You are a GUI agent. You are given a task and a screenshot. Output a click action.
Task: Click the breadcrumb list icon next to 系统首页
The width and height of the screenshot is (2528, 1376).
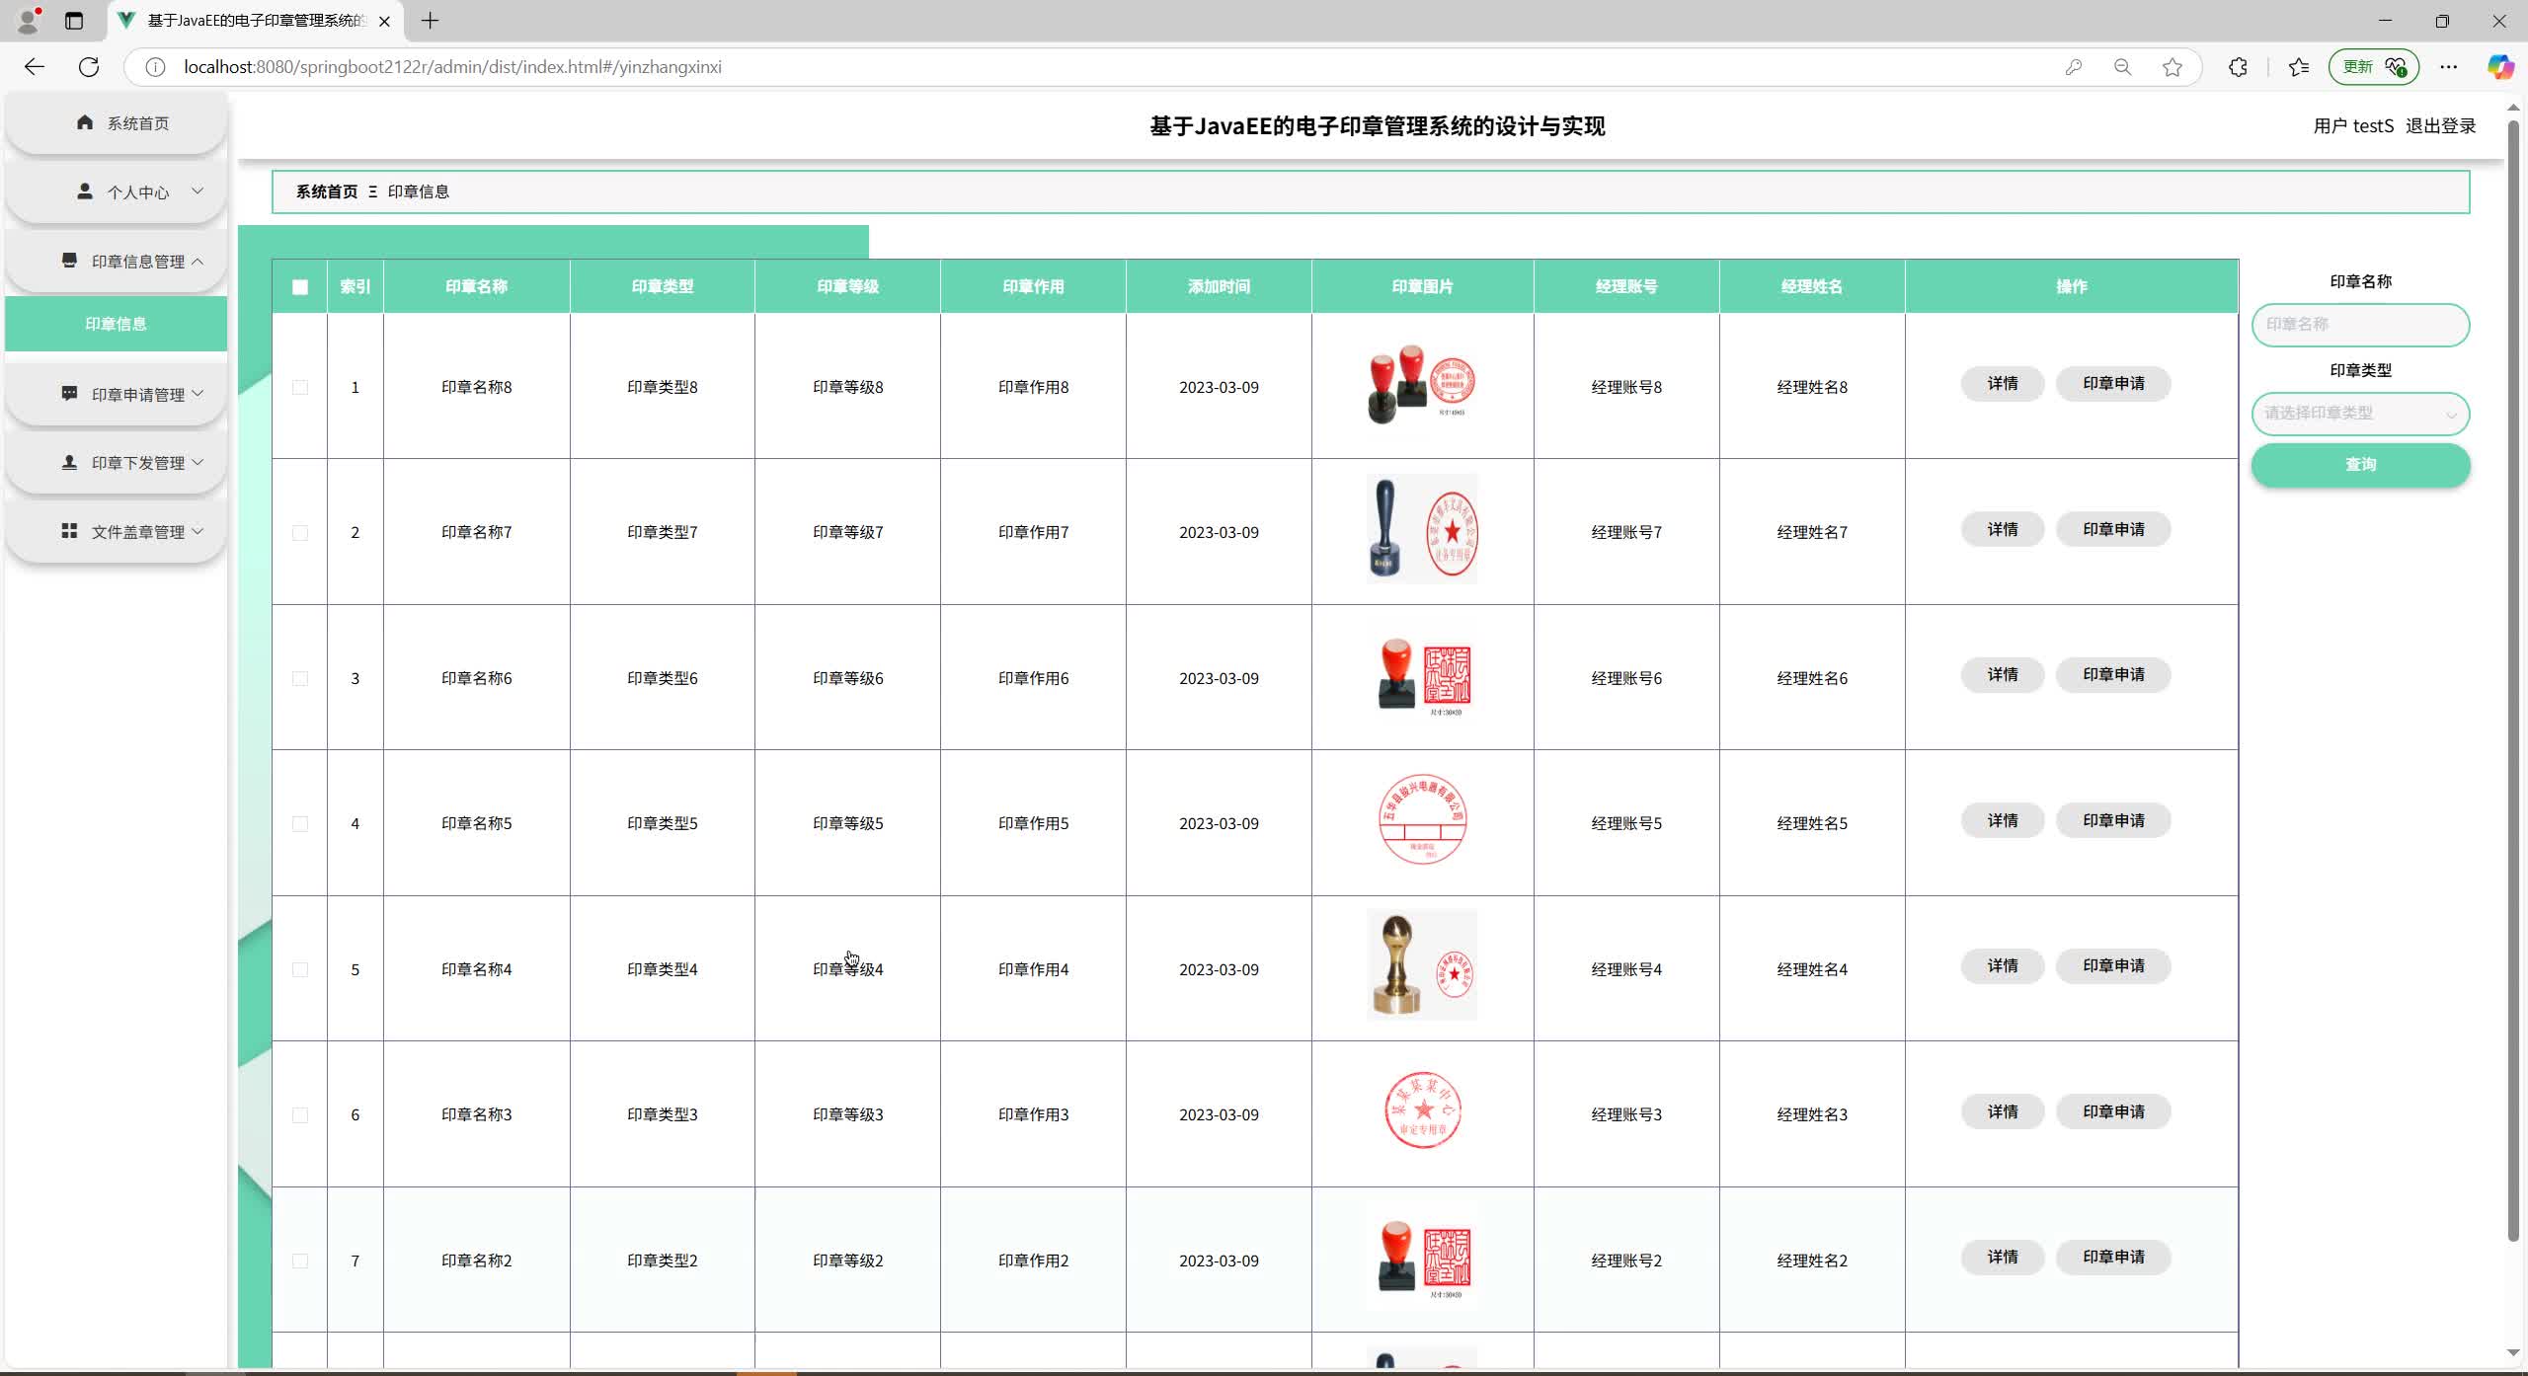[x=373, y=191]
